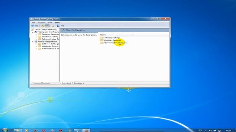Select Software Settings label under Computer Configuration
236x132 pixels.
click(x=50, y=34)
